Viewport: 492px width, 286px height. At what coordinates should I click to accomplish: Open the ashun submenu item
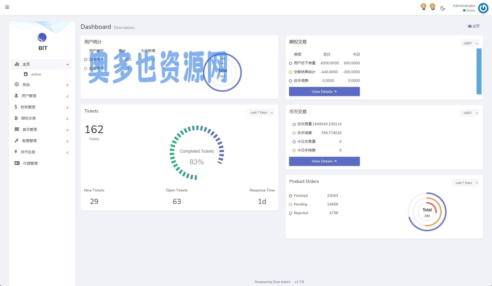coord(36,74)
